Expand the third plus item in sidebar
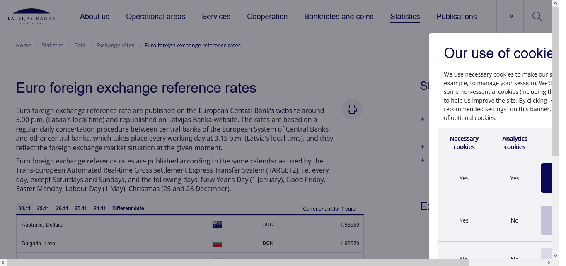 [422, 160]
